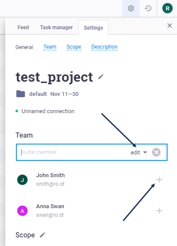Click the Invite member input field
Screen dimensions: 177x246
[x=74, y=152]
